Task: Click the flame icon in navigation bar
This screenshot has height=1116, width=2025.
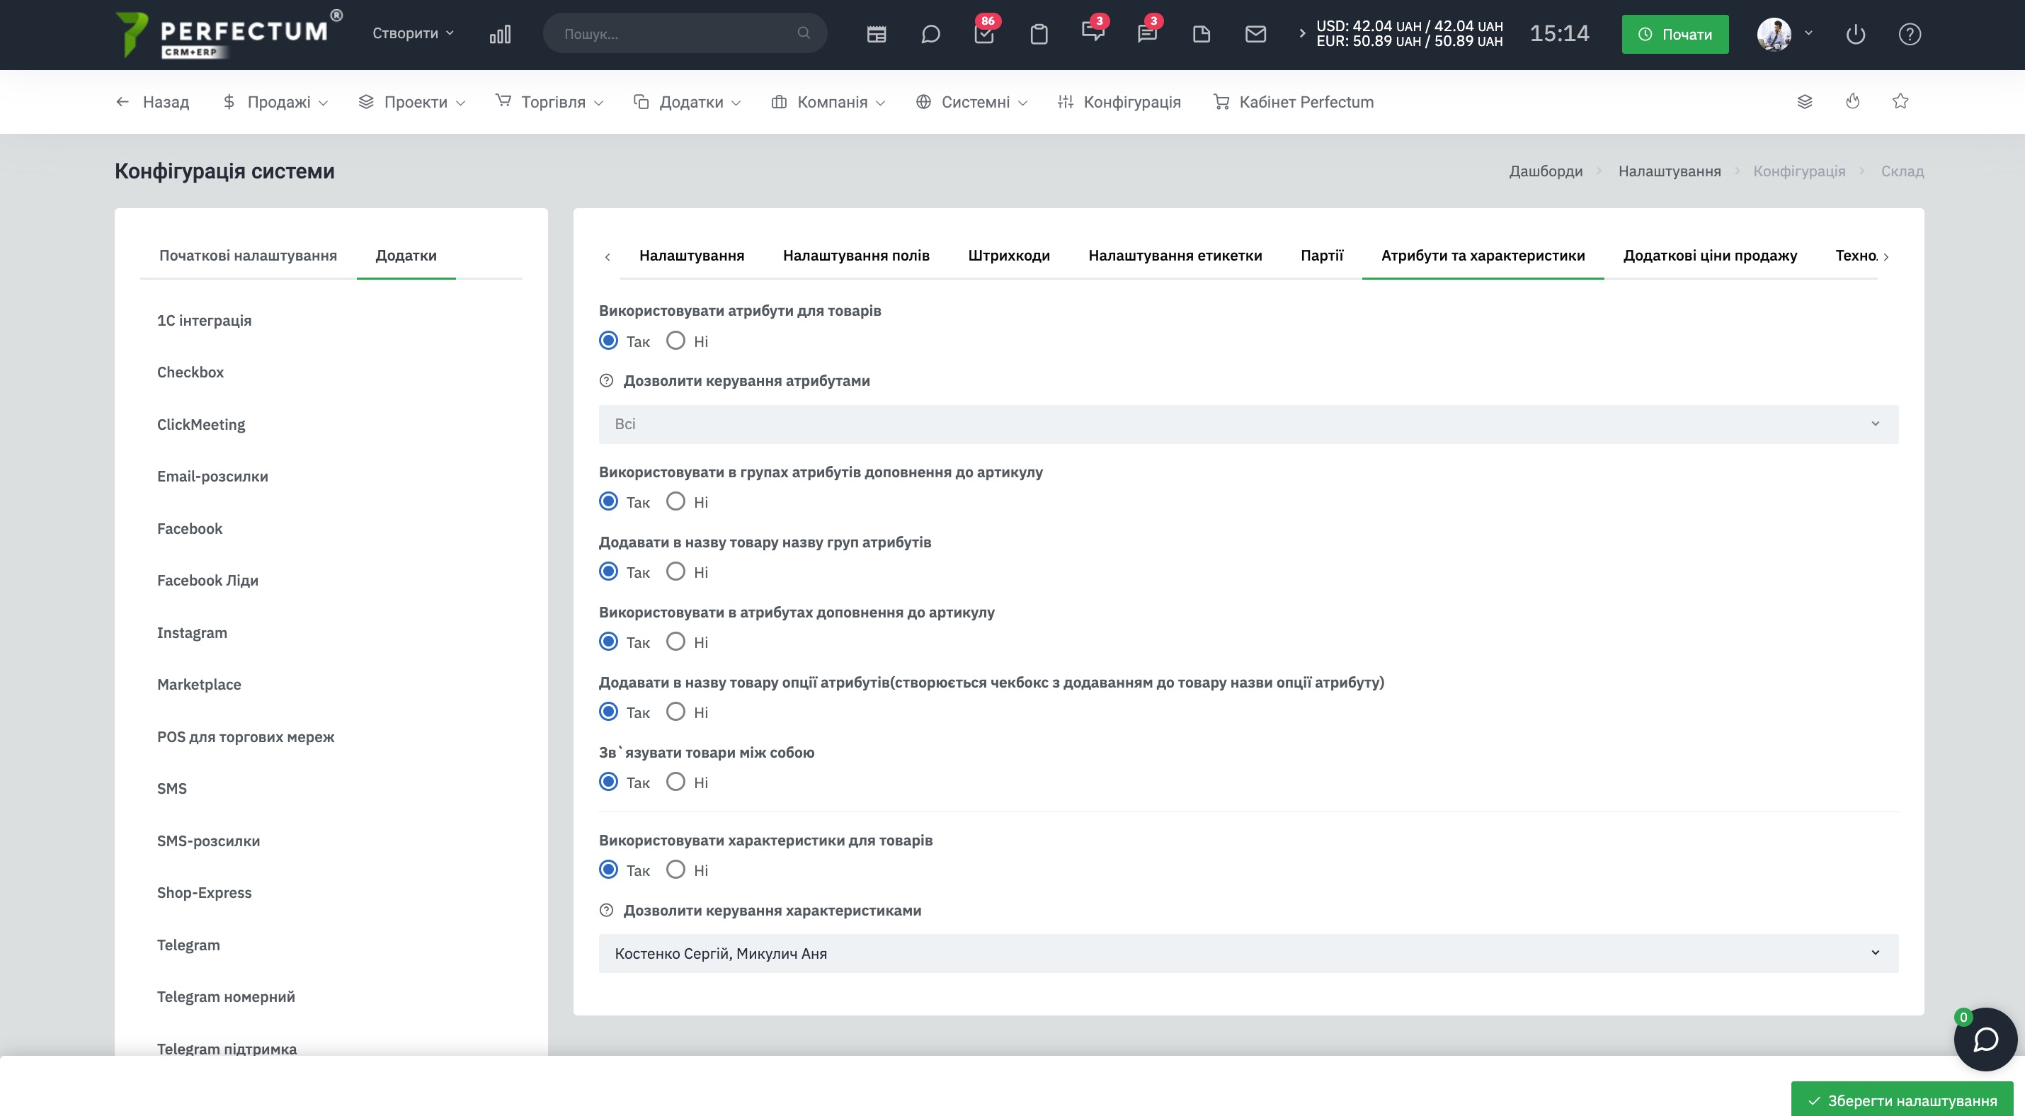Action: [1852, 101]
